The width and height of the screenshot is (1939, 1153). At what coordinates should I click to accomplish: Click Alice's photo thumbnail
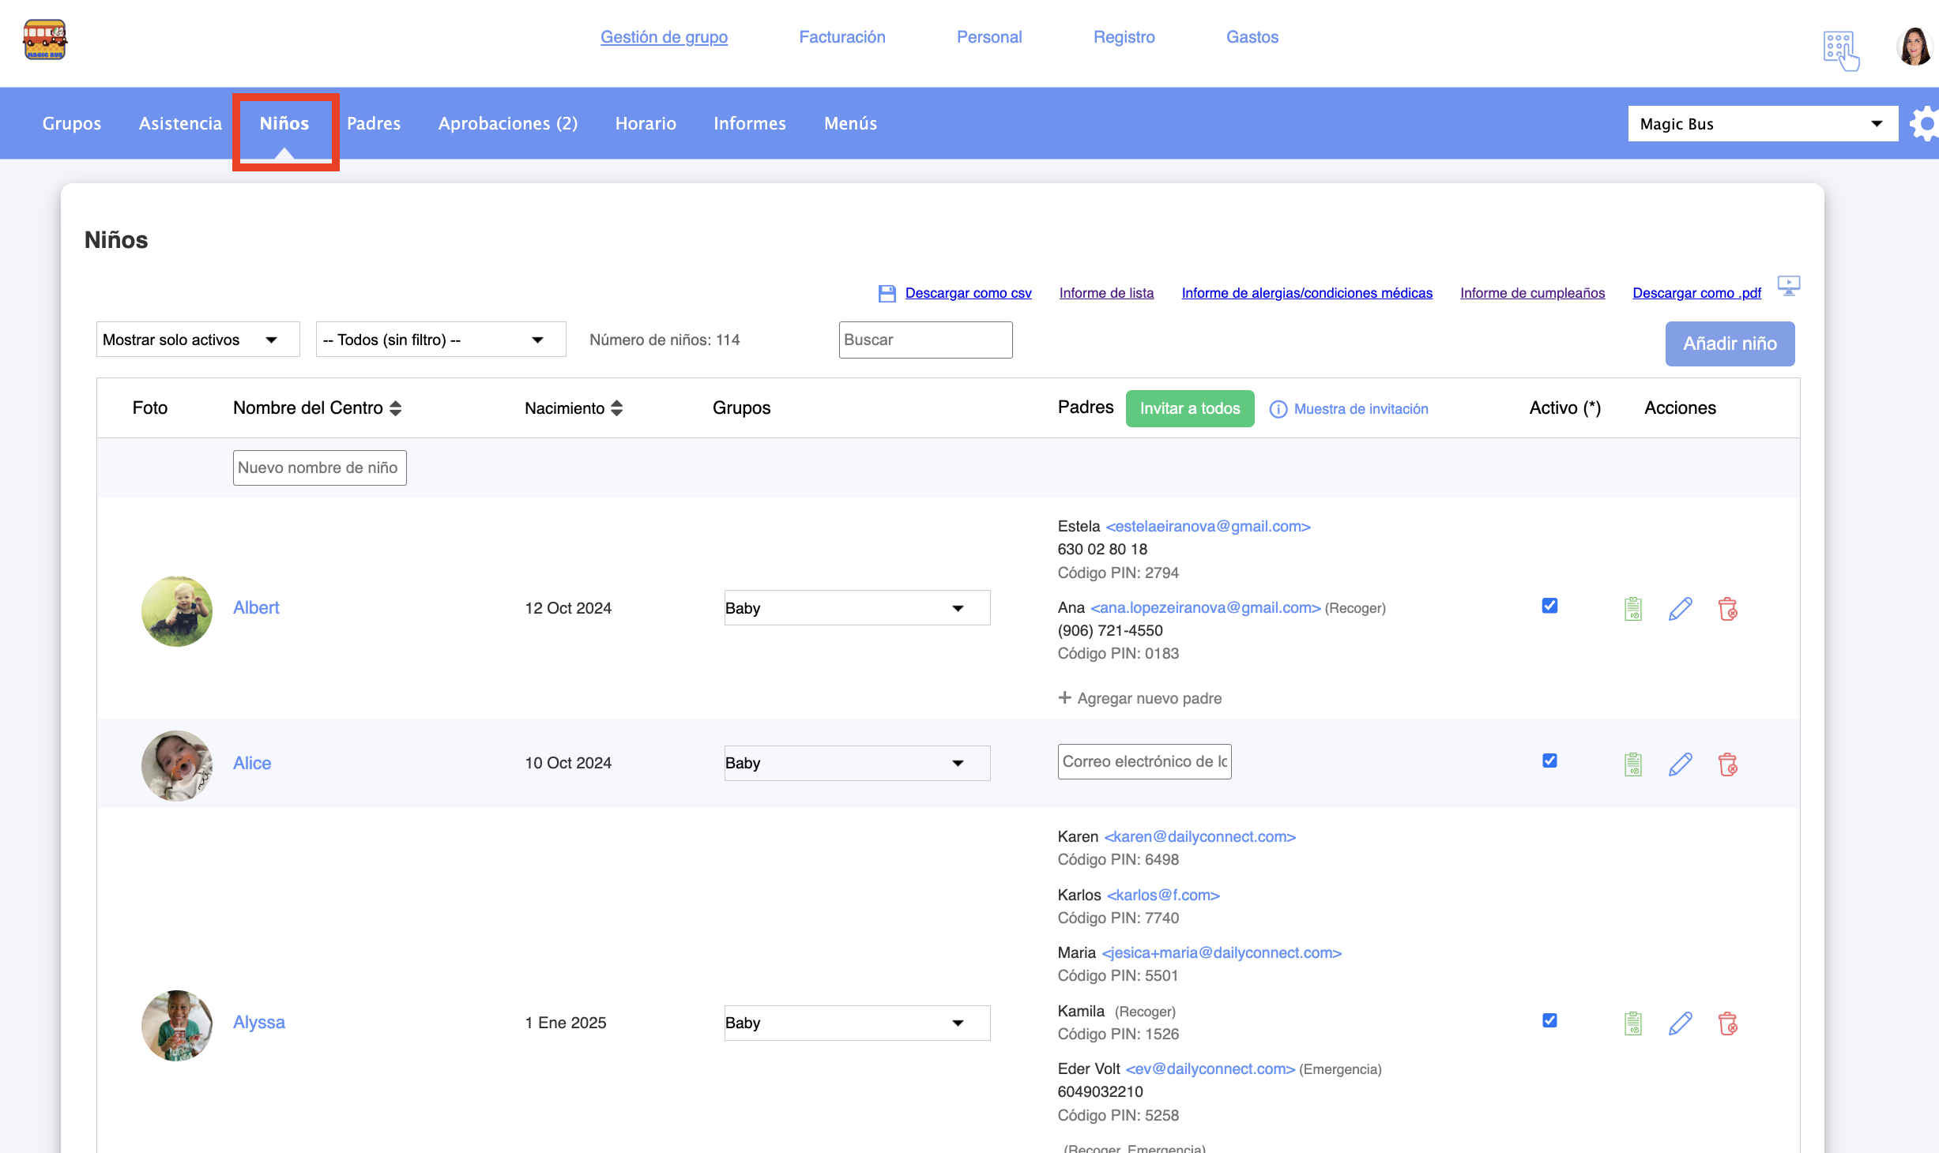[176, 765]
